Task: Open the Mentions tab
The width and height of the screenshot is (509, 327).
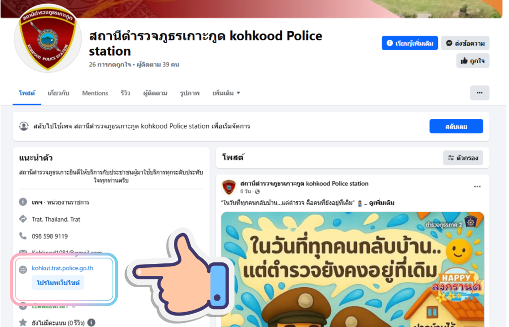Action: click(x=95, y=93)
